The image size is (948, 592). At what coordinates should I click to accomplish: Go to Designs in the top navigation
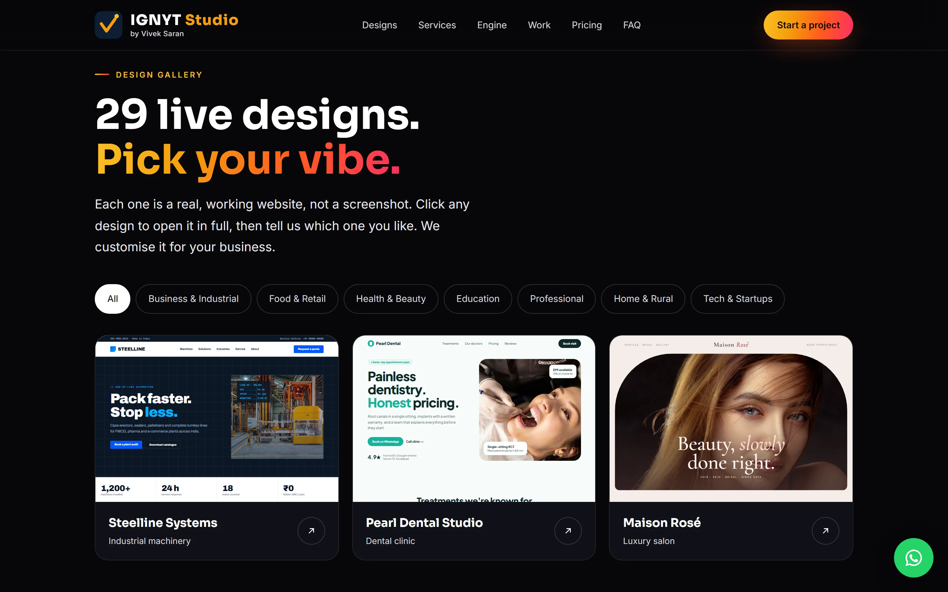coord(379,25)
